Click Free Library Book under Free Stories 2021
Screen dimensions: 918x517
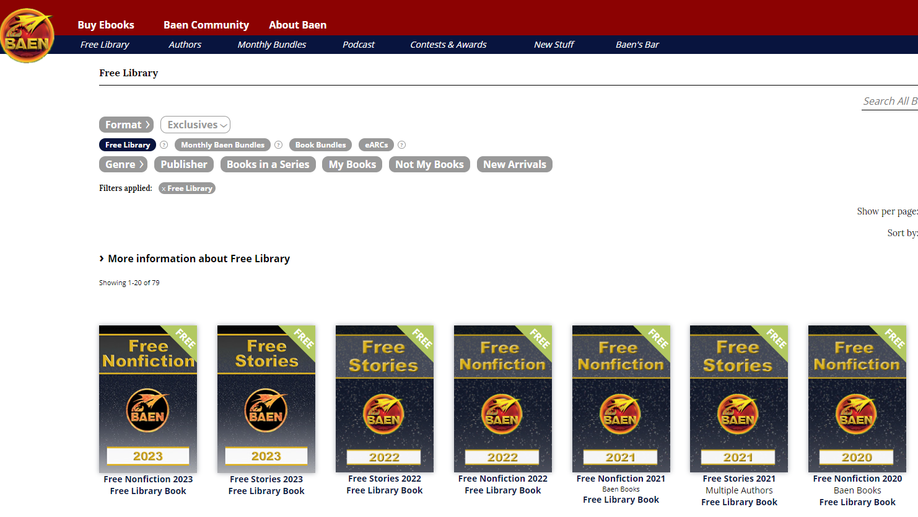point(739,502)
